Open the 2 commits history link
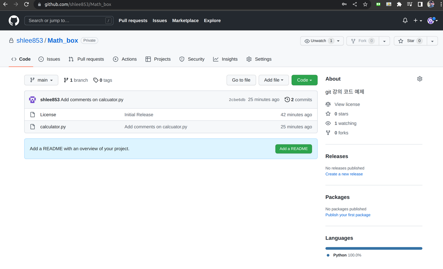 [x=298, y=100]
